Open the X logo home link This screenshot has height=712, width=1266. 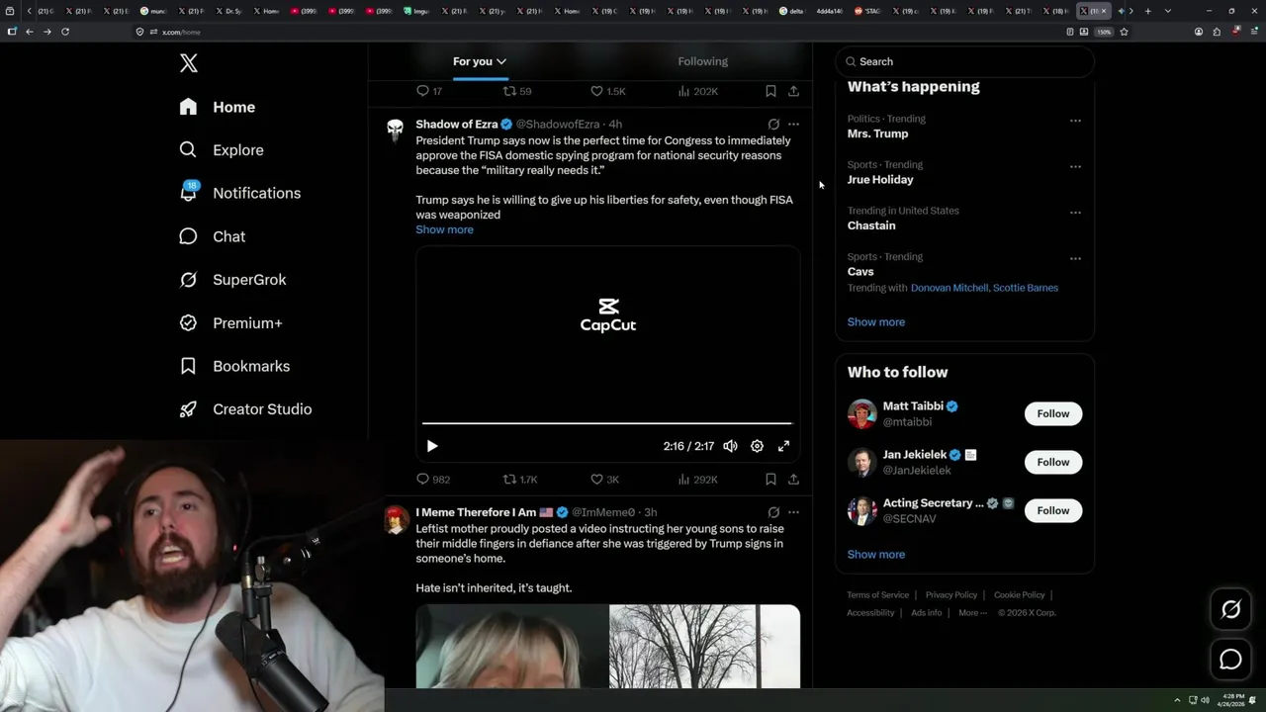pos(189,63)
